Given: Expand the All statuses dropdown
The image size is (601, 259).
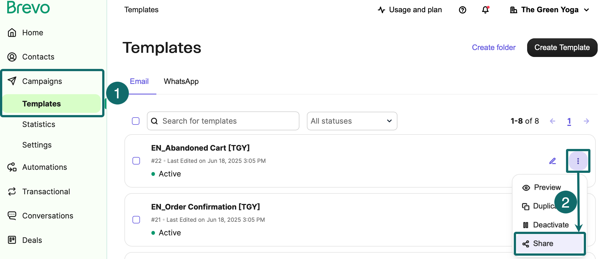Looking at the screenshot, I should coord(352,121).
